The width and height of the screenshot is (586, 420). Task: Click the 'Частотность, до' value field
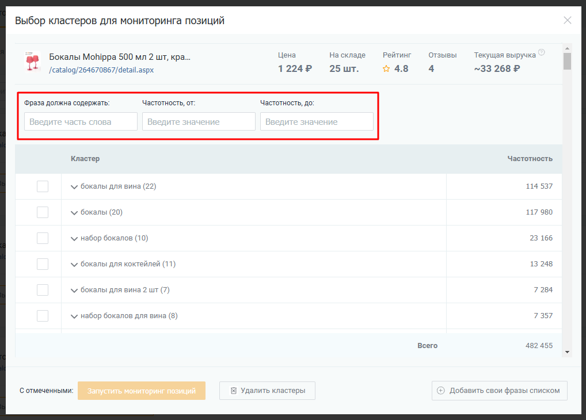[317, 121]
